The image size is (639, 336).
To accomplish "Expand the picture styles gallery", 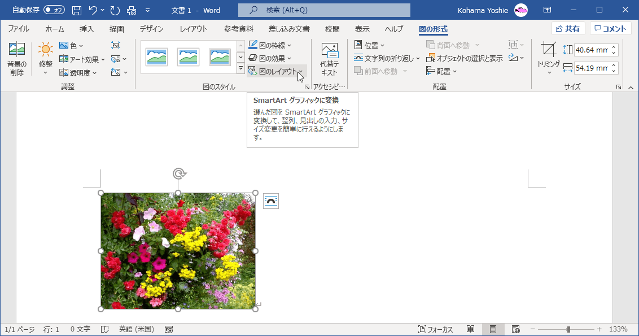I will pos(239,68).
